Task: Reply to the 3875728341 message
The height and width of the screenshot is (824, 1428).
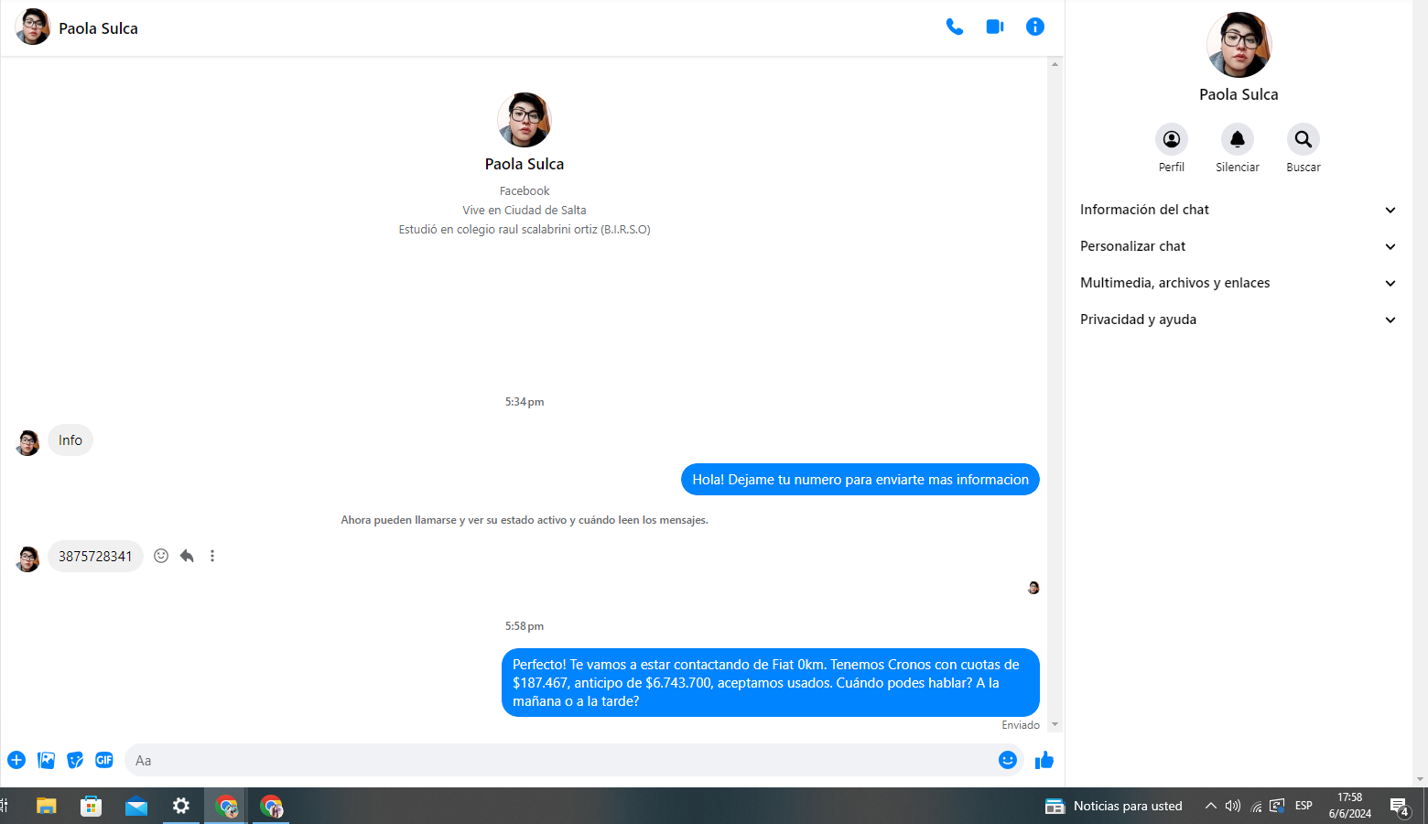Action: coord(187,556)
